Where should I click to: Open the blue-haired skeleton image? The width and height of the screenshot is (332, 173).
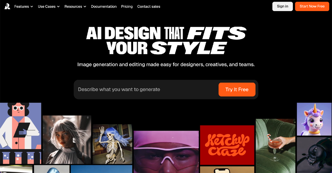pyautogui.click(x=112, y=144)
